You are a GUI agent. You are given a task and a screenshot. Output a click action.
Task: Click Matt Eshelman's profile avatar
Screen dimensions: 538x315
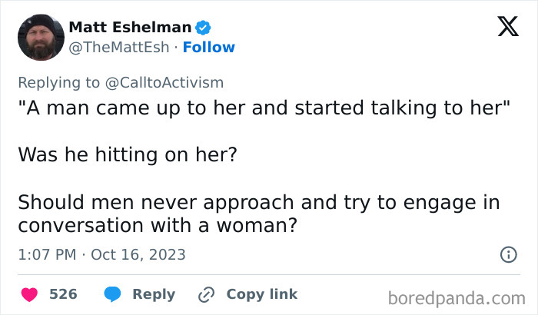point(38,36)
